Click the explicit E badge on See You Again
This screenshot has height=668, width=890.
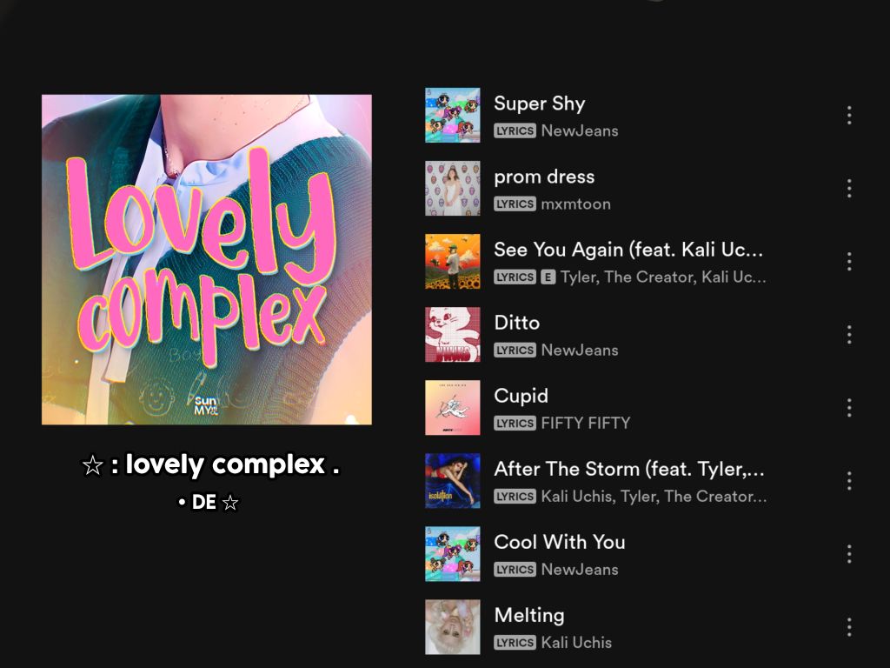[x=548, y=277]
